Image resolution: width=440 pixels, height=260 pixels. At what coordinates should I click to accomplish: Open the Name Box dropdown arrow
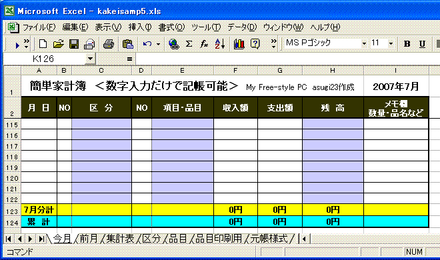tap(90, 59)
